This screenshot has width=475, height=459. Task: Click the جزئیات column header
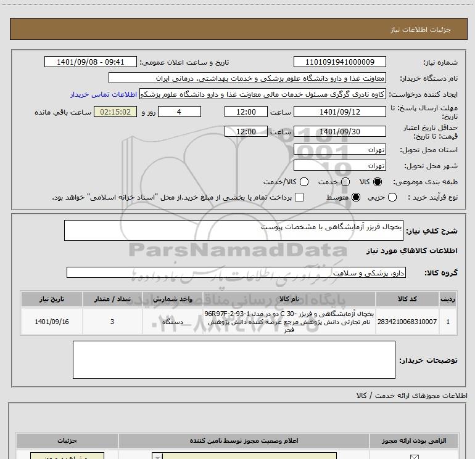click(67, 441)
